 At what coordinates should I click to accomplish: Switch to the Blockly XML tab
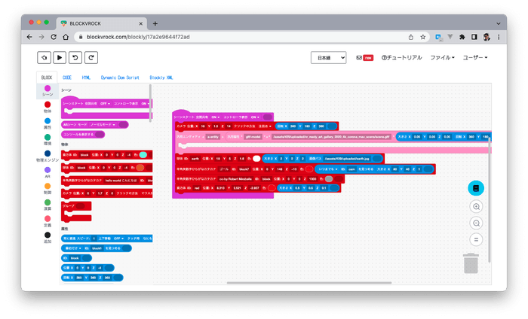tap(161, 77)
